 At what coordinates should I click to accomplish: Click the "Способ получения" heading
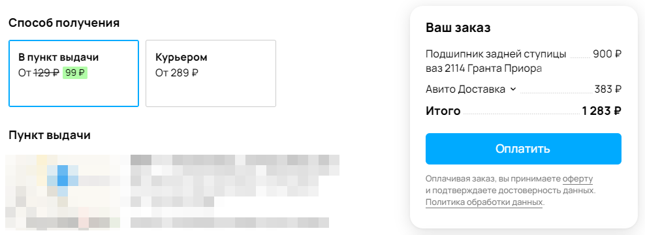tap(64, 23)
